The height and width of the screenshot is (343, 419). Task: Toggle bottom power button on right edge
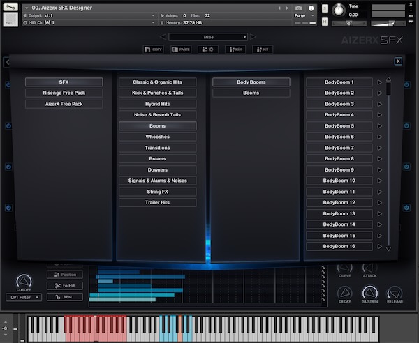[406, 208]
